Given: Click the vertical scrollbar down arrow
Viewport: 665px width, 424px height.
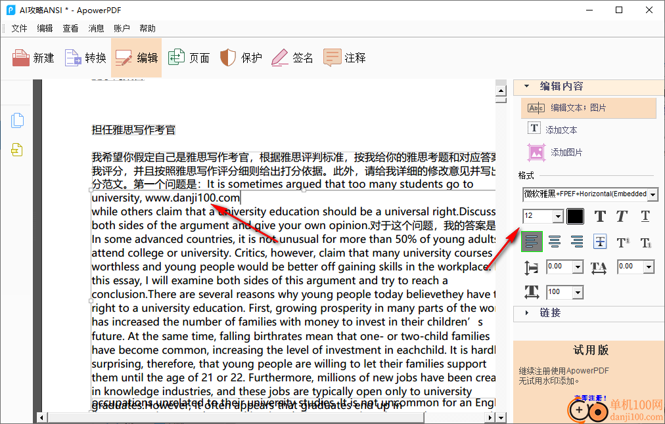Looking at the screenshot, I should (501, 417).
